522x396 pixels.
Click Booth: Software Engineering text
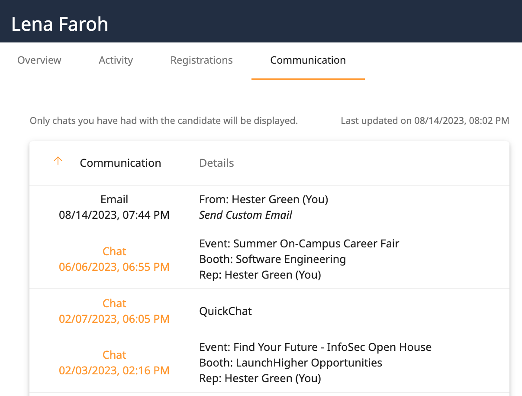(x=272, y=259)
